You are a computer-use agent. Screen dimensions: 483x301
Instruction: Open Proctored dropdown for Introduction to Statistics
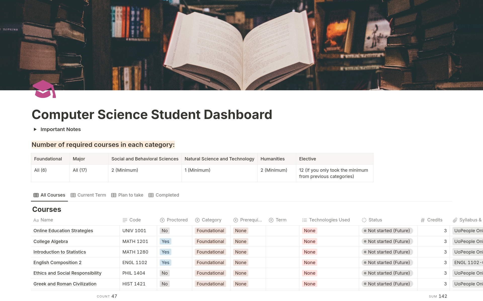(x=165, y=252)
